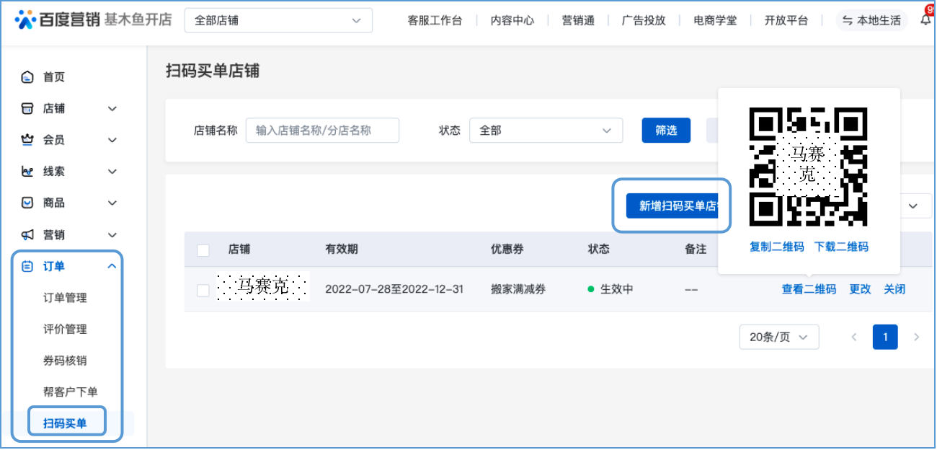The height and width of the screenshot is (450, 937).
Task: Click the 店铺 store icon in sidebar
Action: tap(27, 108)
